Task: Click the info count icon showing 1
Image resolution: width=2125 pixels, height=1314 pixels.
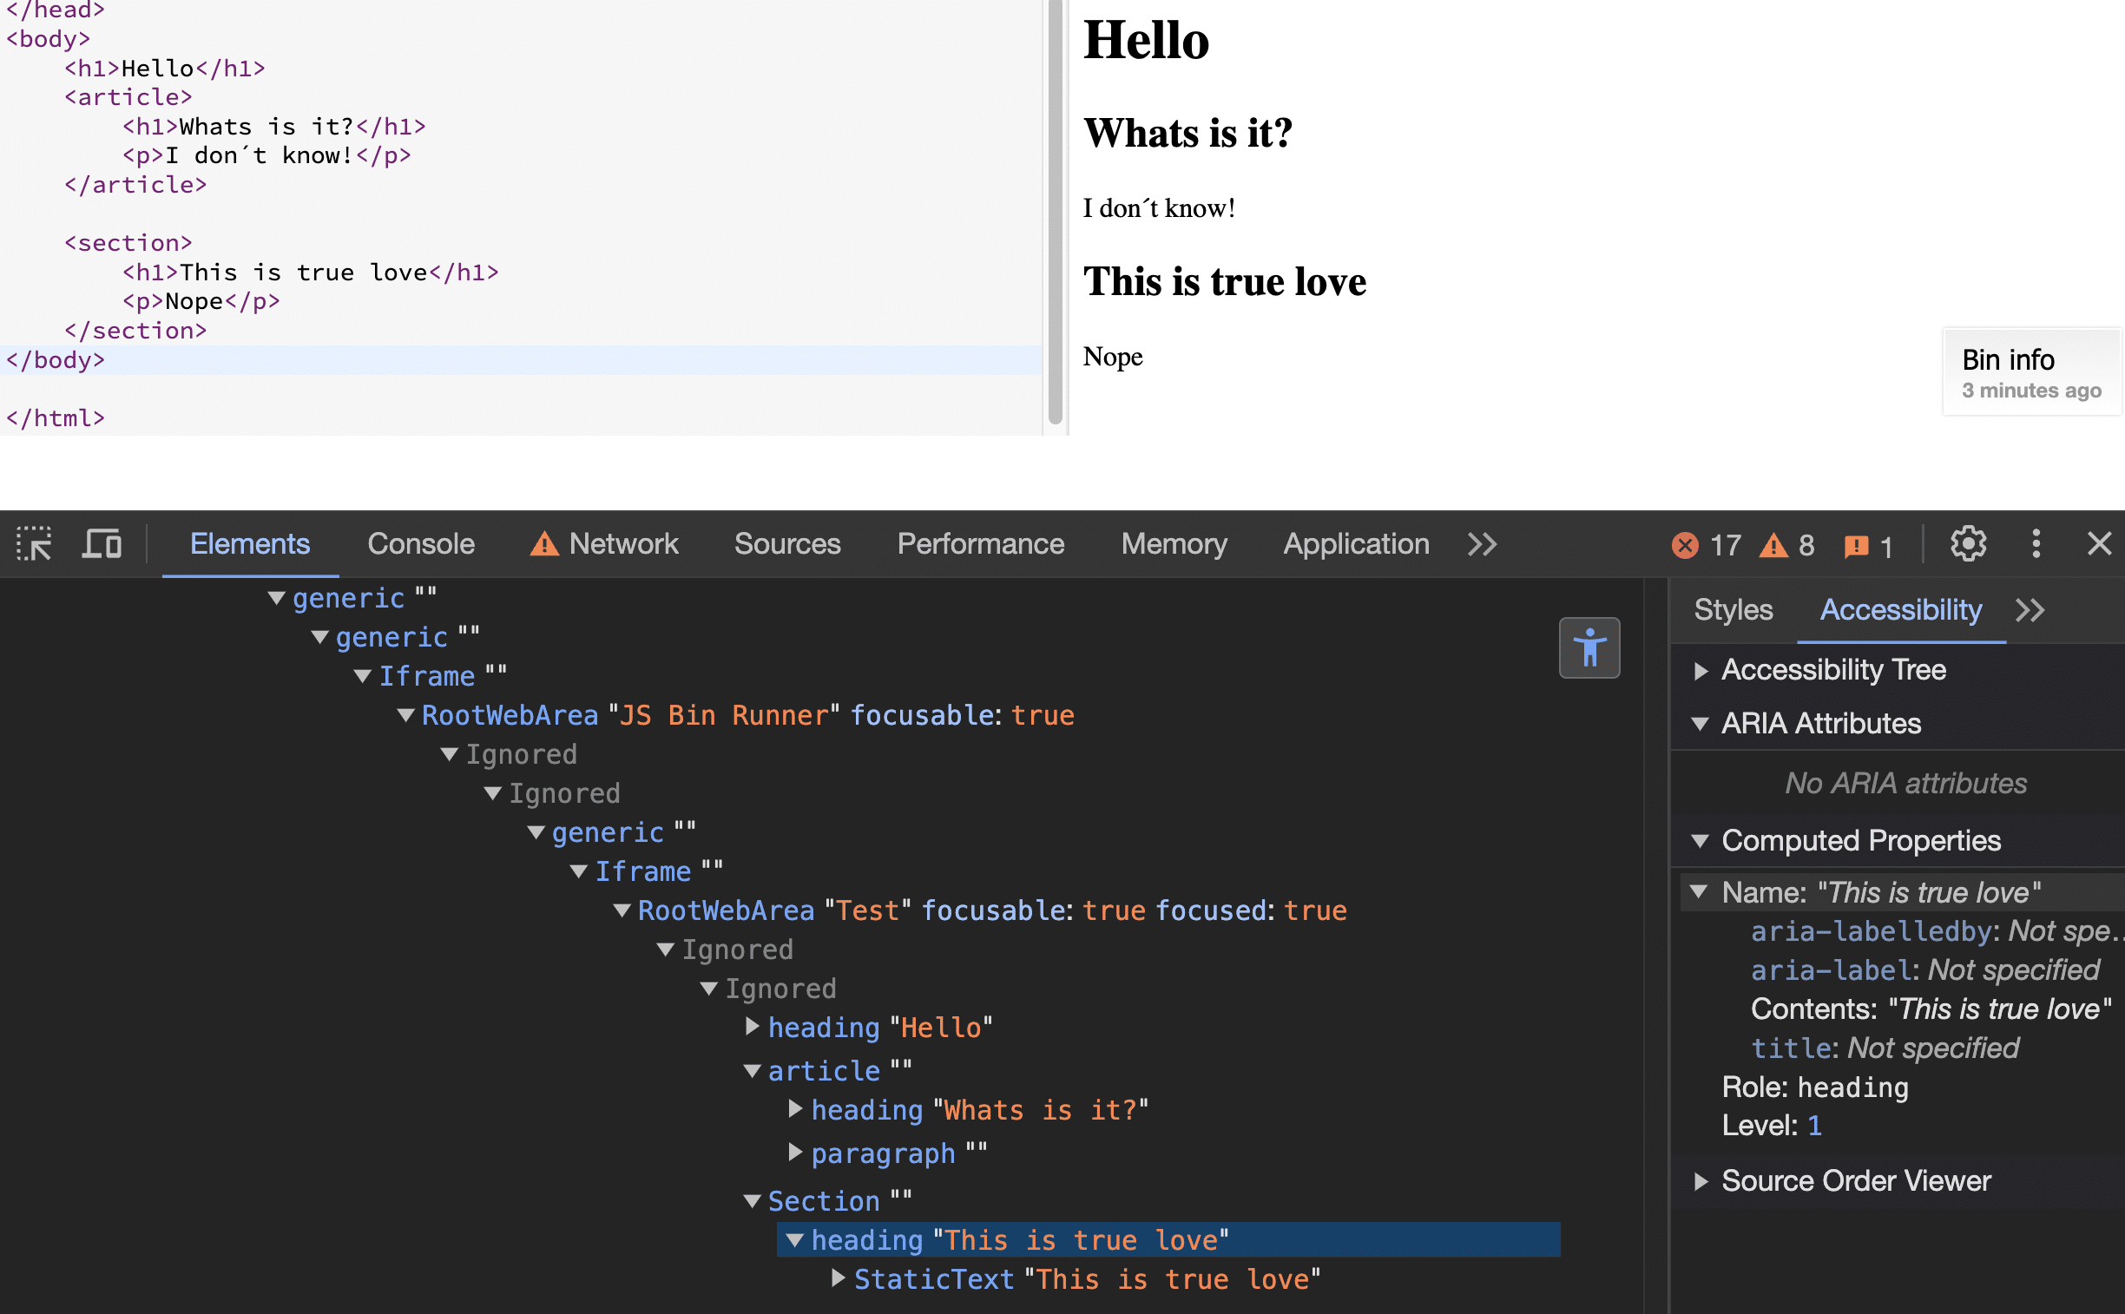Action: click(x=1868, y=542)
